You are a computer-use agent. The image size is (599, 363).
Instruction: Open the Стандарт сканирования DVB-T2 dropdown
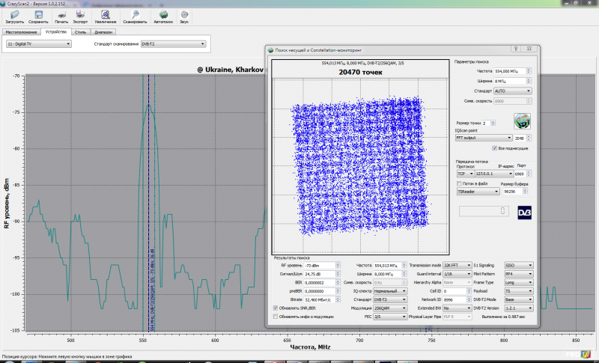pos(173,44)
